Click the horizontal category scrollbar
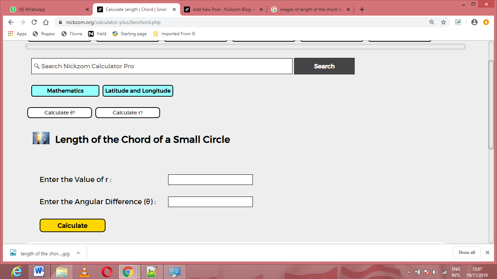The image size is (497, 279). point(246,46)
